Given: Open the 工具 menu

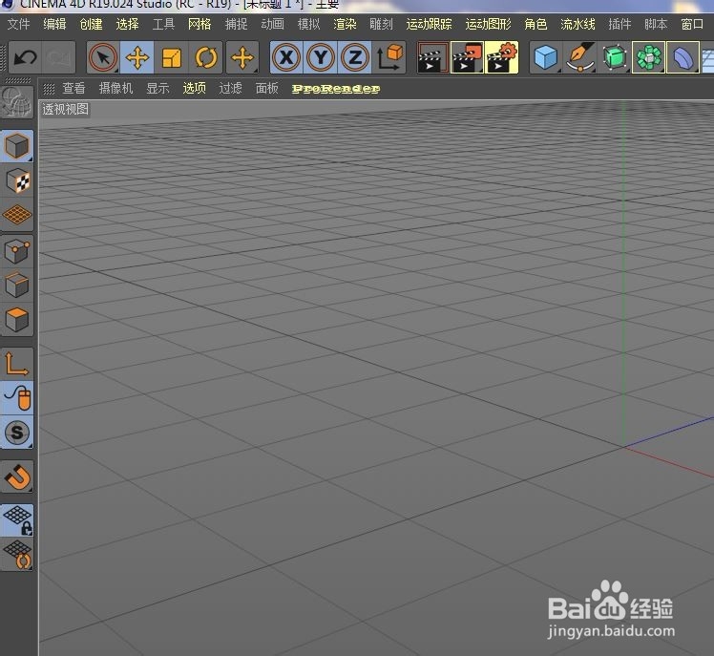Looking at the screenshot, I should (x=163, y=24).
